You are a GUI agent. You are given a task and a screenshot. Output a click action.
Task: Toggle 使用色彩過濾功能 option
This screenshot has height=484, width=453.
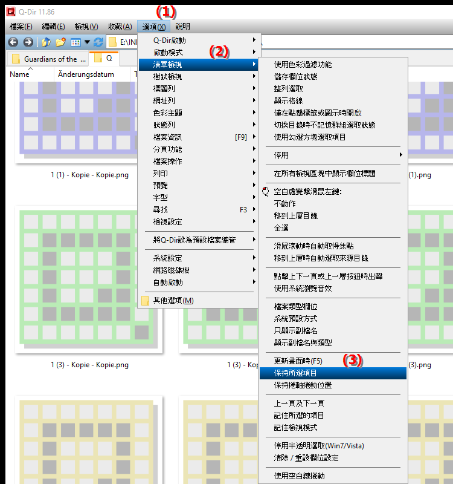[x=333, y=65]
